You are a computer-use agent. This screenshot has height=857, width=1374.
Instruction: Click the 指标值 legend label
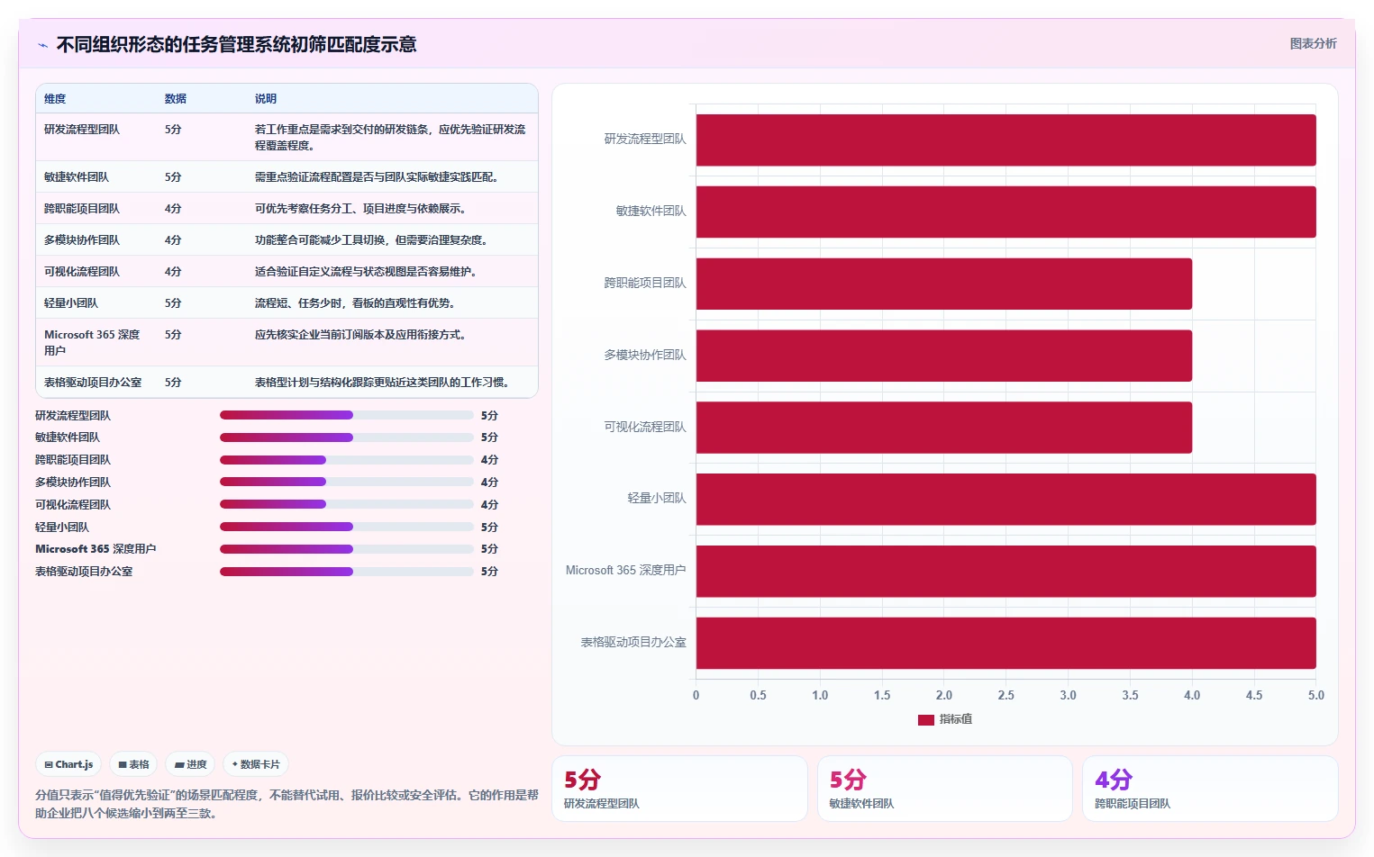(x=956, y=719)
